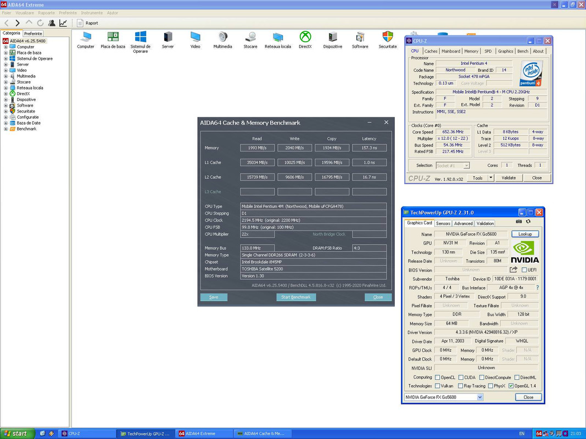Open the GPU-Z Advanced tab
The image size is (586, 439).
click(464, 223)
